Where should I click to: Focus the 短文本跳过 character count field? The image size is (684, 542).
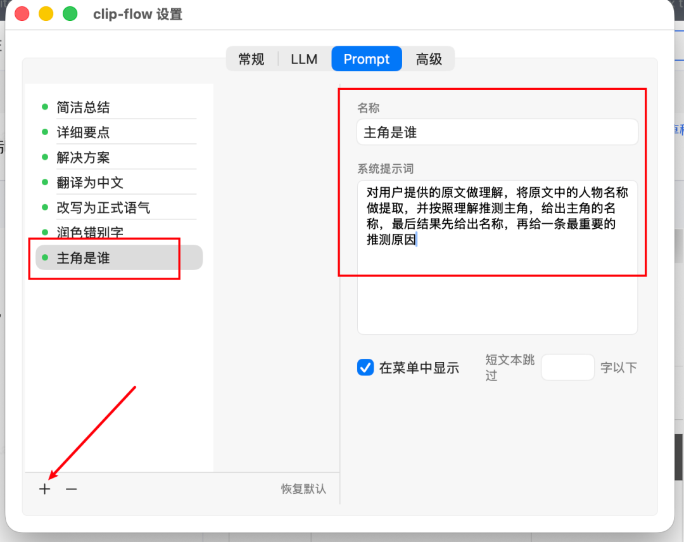click(x=567, y=367)
